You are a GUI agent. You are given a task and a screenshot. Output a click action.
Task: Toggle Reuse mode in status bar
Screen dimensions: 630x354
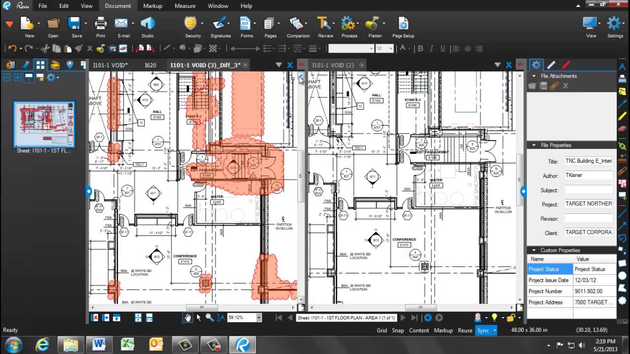465,330
